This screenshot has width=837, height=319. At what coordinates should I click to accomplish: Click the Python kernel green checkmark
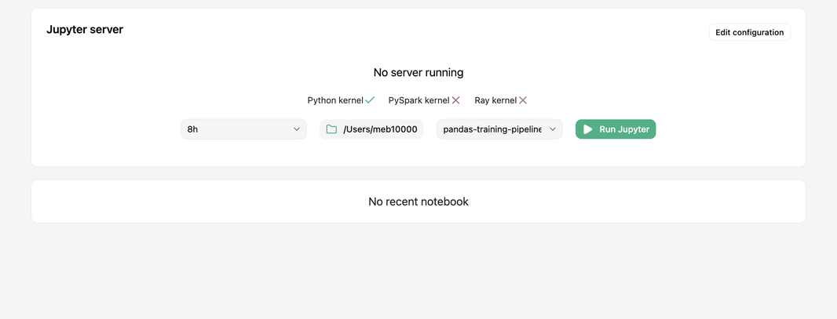click(370, 100)
